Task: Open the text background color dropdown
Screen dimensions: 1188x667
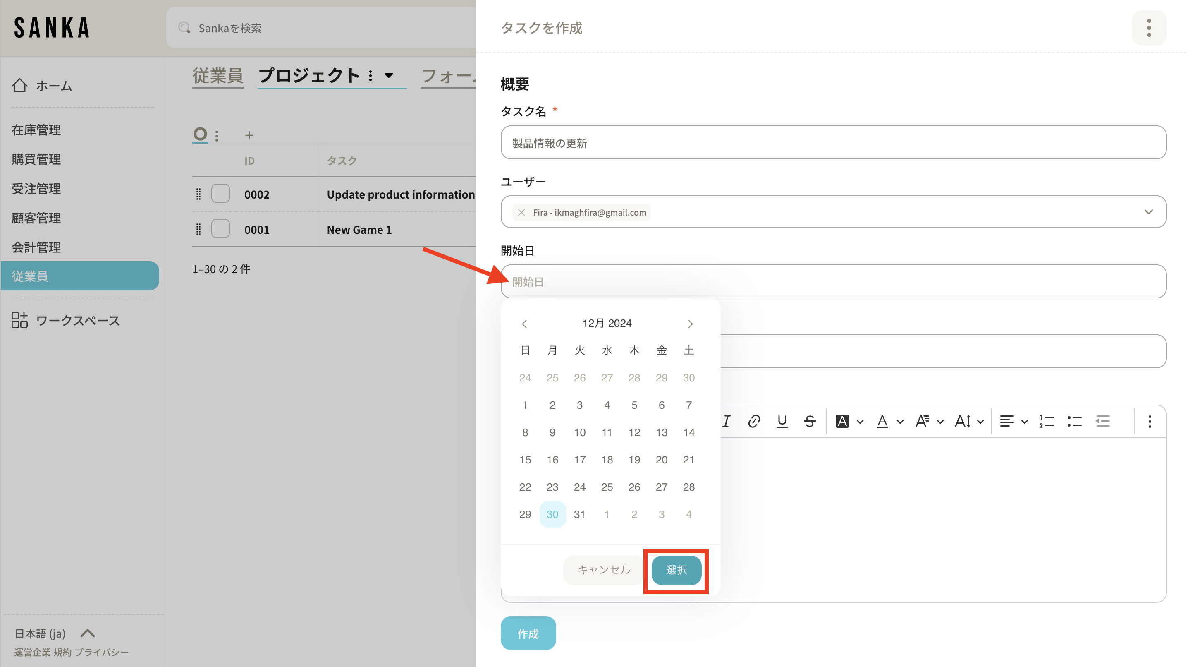Action: [860, 422]
